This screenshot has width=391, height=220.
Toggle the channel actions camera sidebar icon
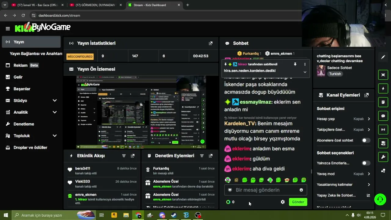pos(383,143)
